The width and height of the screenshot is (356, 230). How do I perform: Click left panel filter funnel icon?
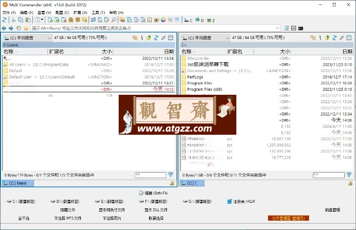click(x=171, y=175)
